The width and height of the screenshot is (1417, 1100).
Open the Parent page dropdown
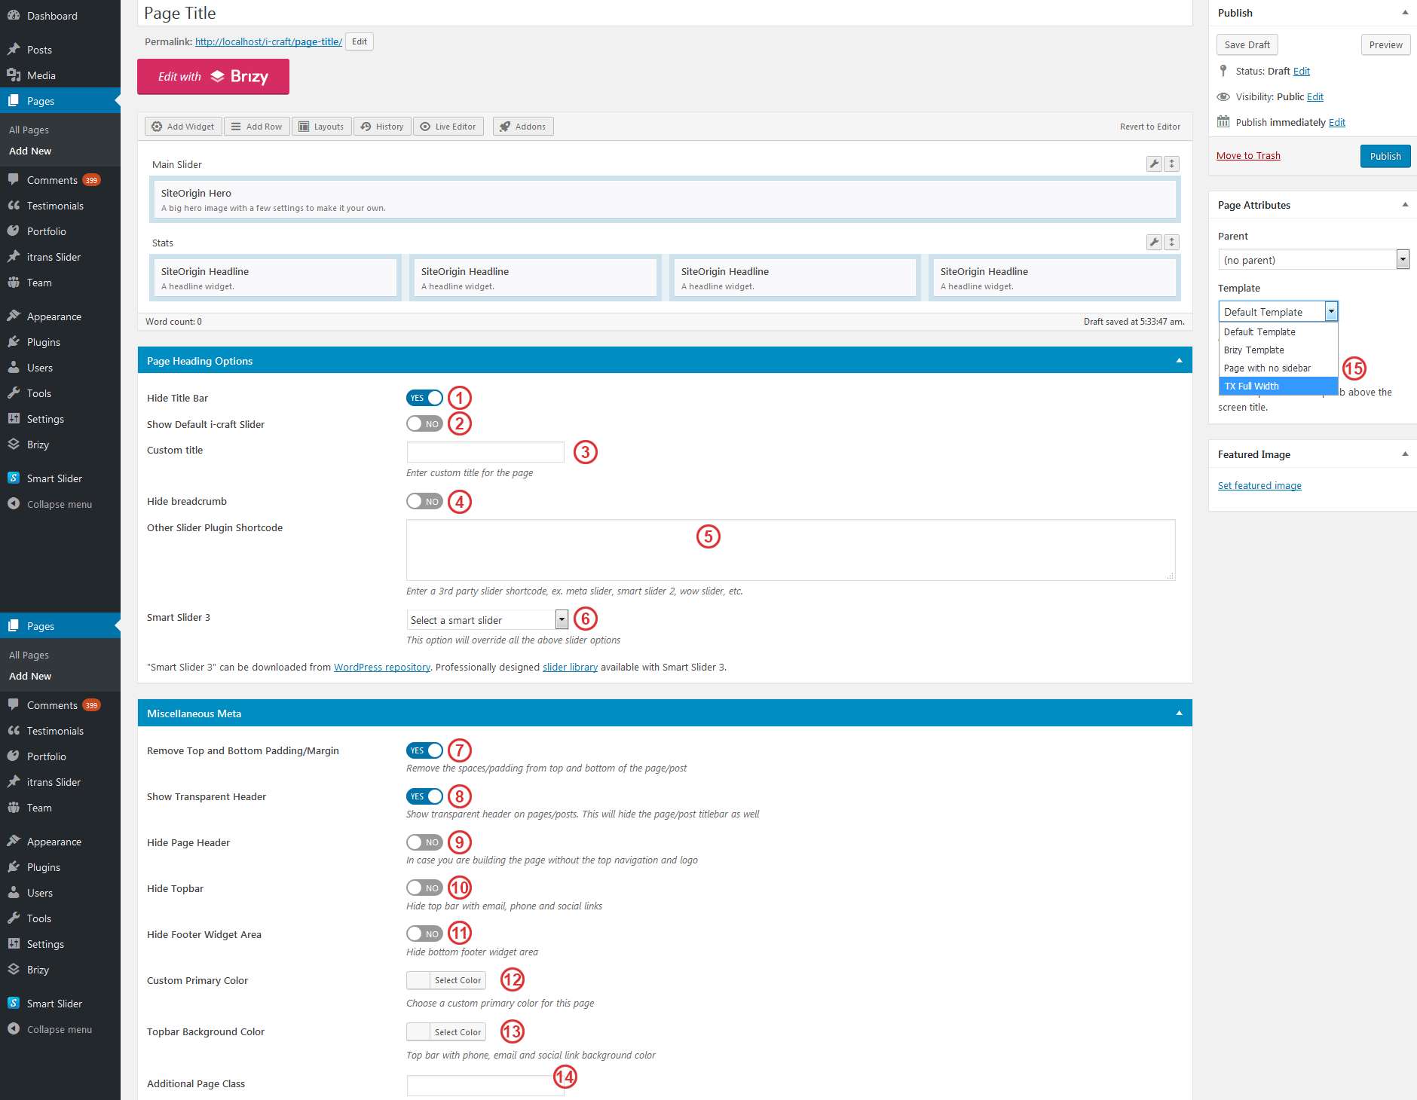tap(1313, 260)
